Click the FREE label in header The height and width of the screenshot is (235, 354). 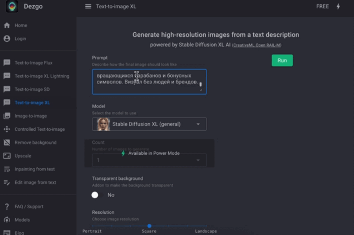pos(323,7)
